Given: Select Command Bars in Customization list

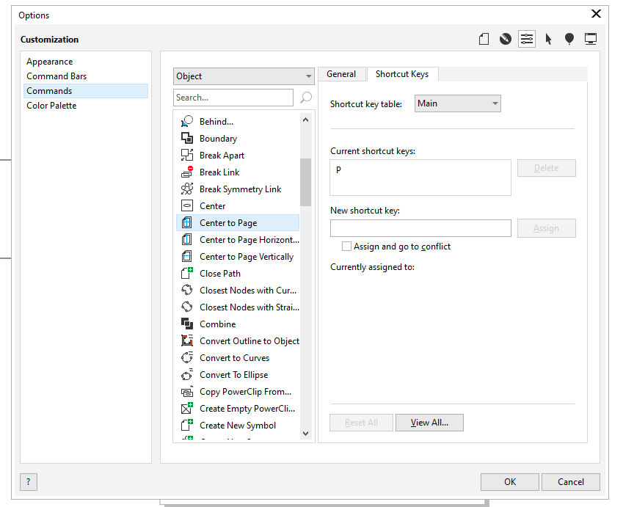Looking at the screenshot, I should pos(57,76).
